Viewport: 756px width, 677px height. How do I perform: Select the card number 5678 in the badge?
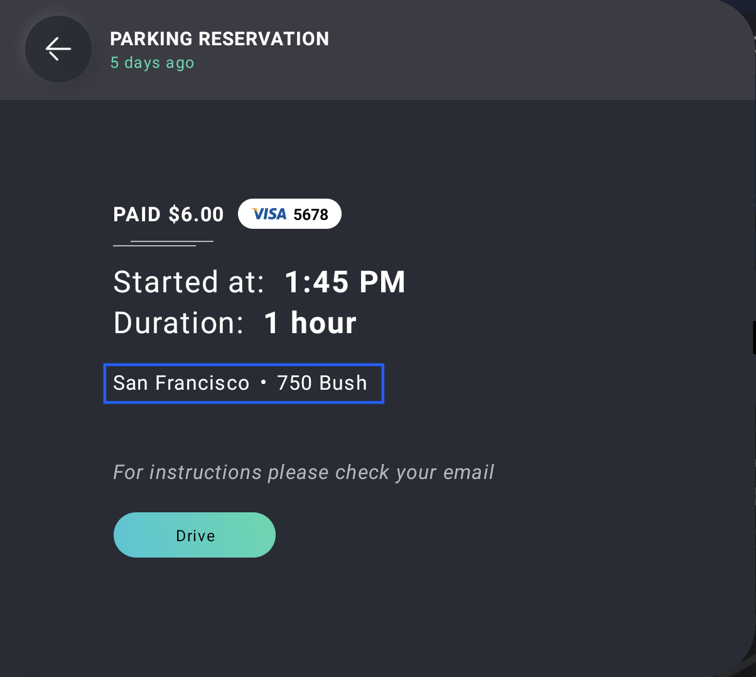[311, 215]
